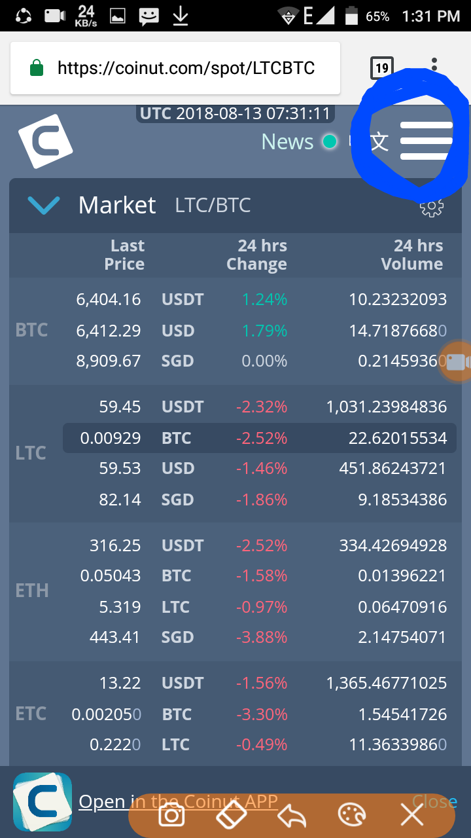Open the hamburger navigation menu

(426, 141)
